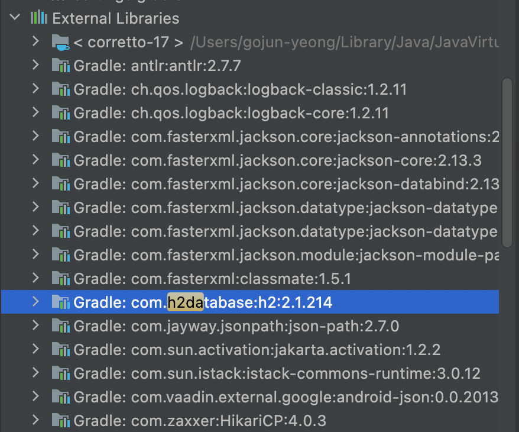Viewport: 519px width, 432px height.
Task: Select Gradle: com.zaxxer:HikariCP:4.0.3
Action: (x=200, y=421)
